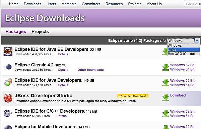Download Eclipse Classic Windows 64 Bit
The height and width of the screenshot is (129, 201).
pos(182,69)
